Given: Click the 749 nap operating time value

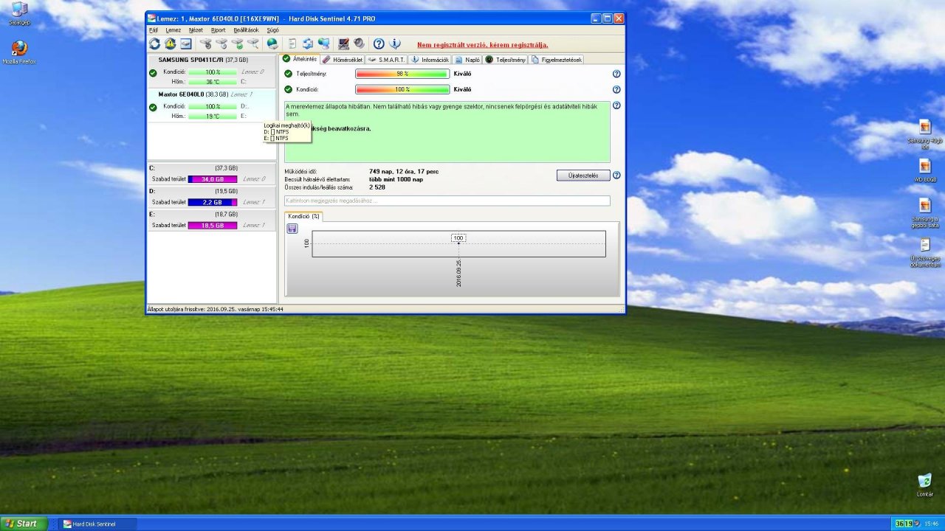Looking at the screenshot, I should 404,172.
